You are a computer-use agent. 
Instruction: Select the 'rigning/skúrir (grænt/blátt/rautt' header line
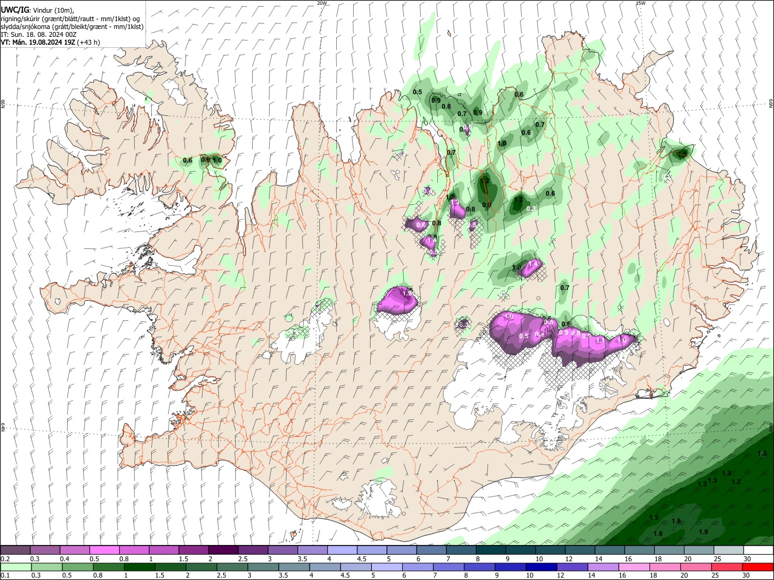coord(70,18)
